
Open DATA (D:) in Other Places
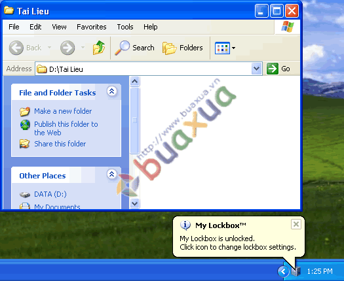[50, 194]
